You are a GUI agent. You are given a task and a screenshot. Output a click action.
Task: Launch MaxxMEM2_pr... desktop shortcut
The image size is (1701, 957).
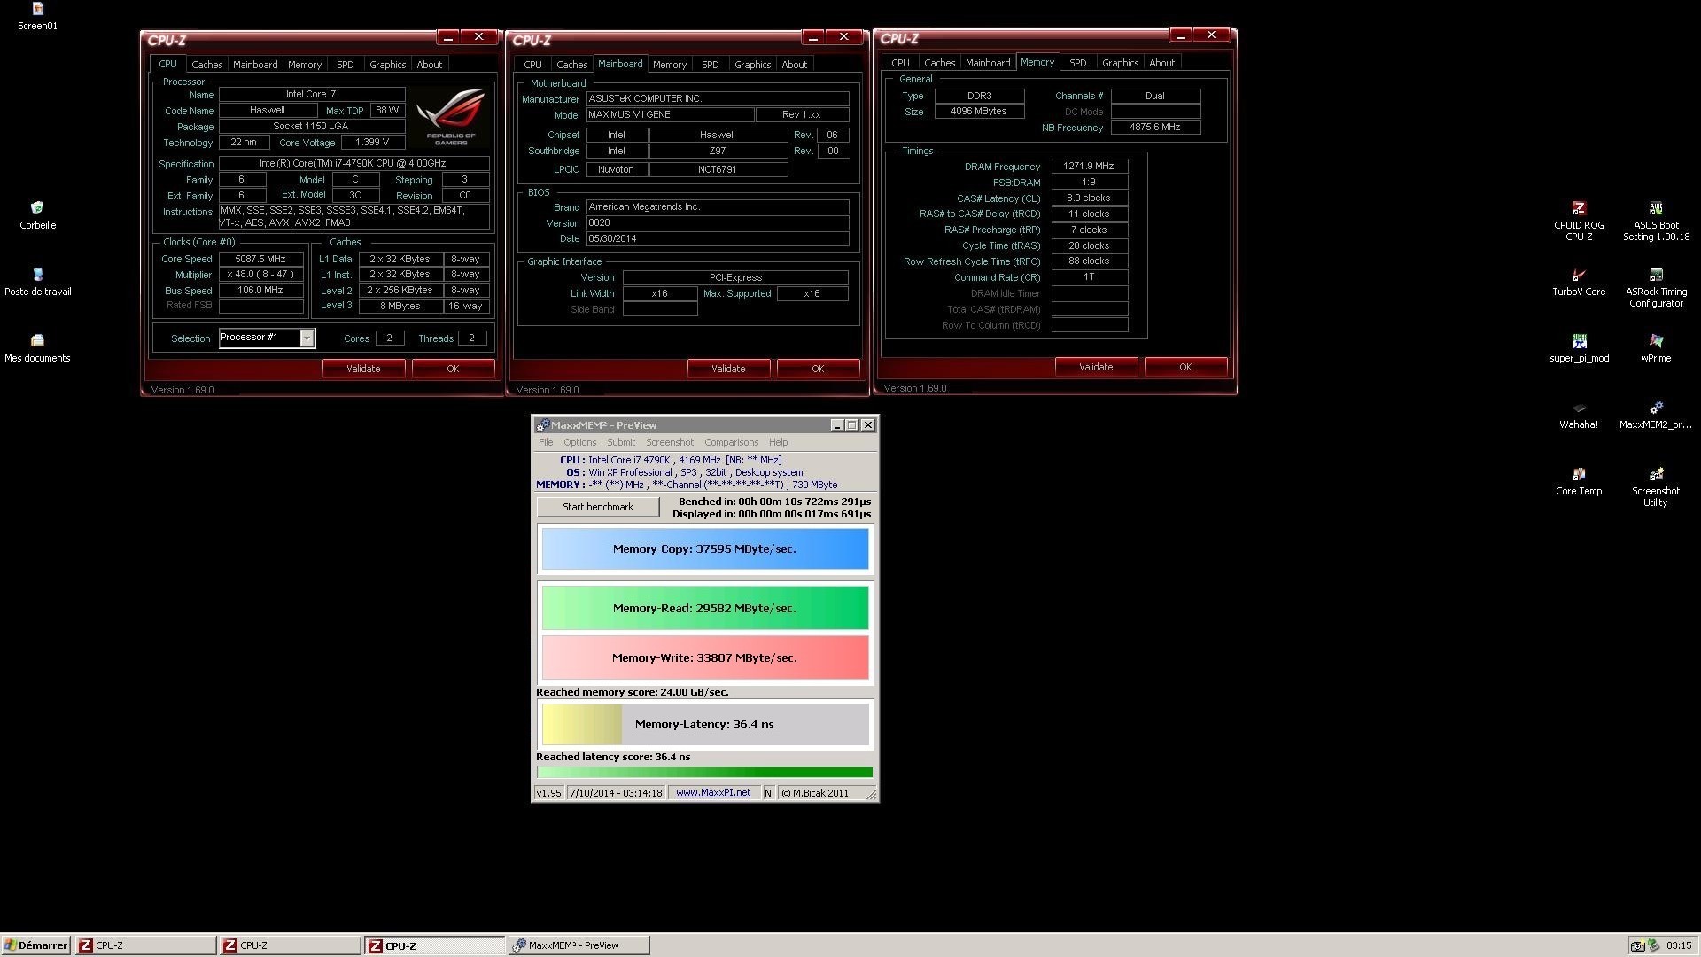pos(1656,415)
